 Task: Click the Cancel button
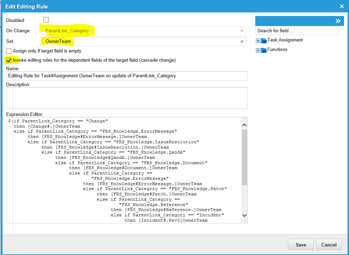[329, 245]
